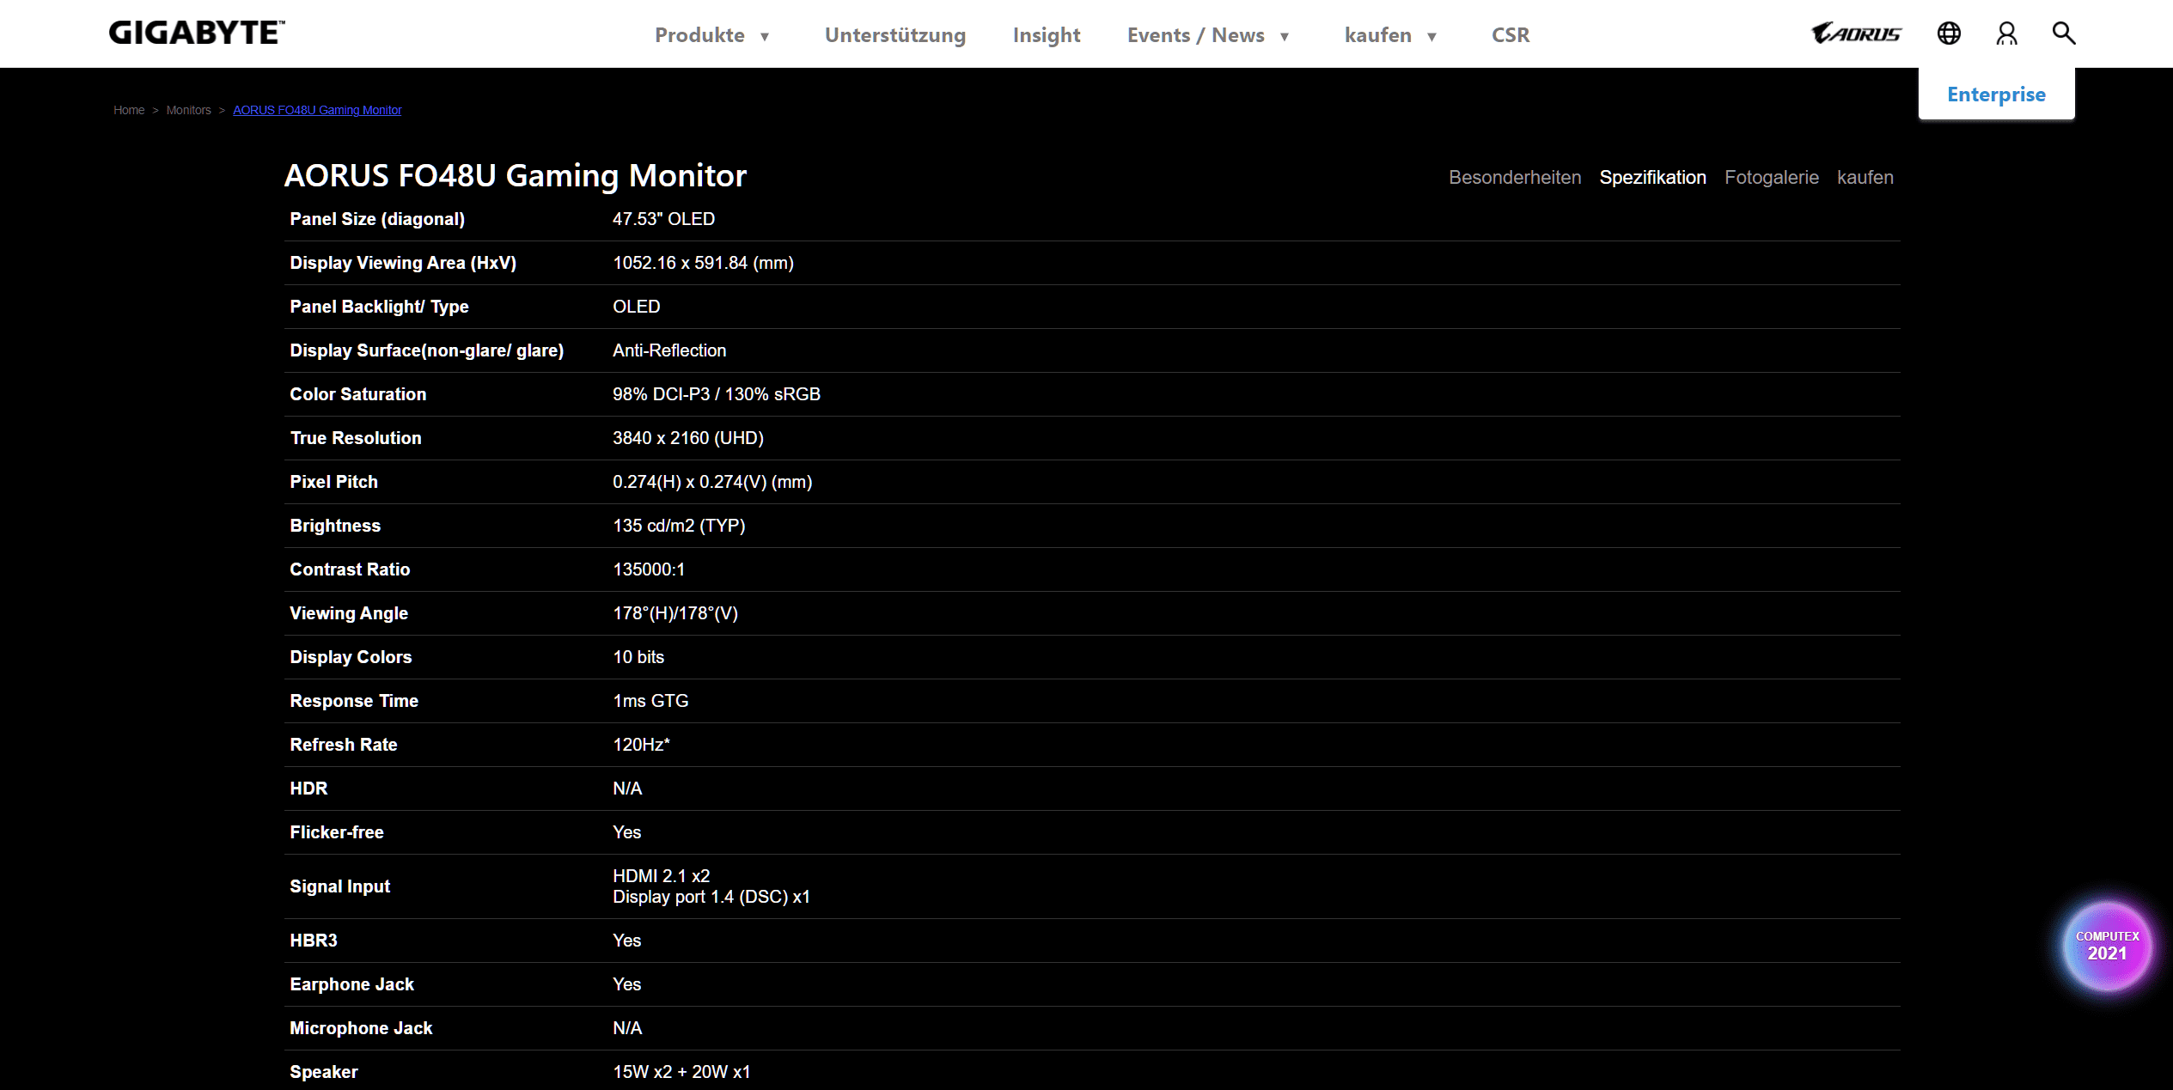Open the globe language selector
This screenshot has height=1090, width=2173.
pyautogui.click(x=1949, y=33)
